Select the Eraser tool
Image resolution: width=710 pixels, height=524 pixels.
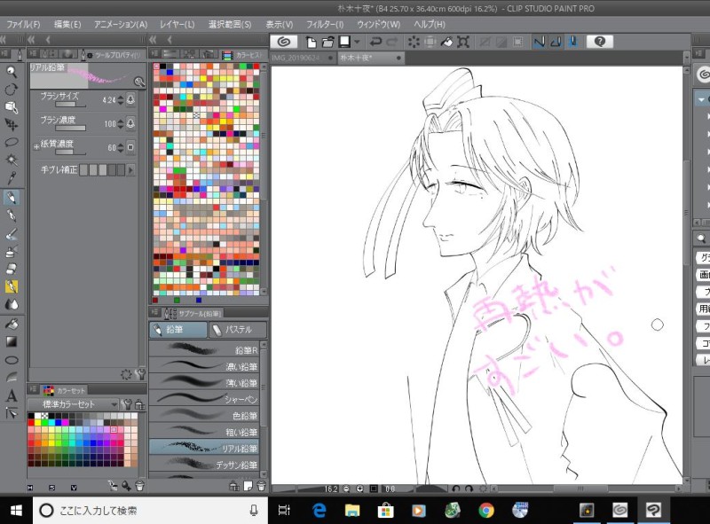(12, 269)
